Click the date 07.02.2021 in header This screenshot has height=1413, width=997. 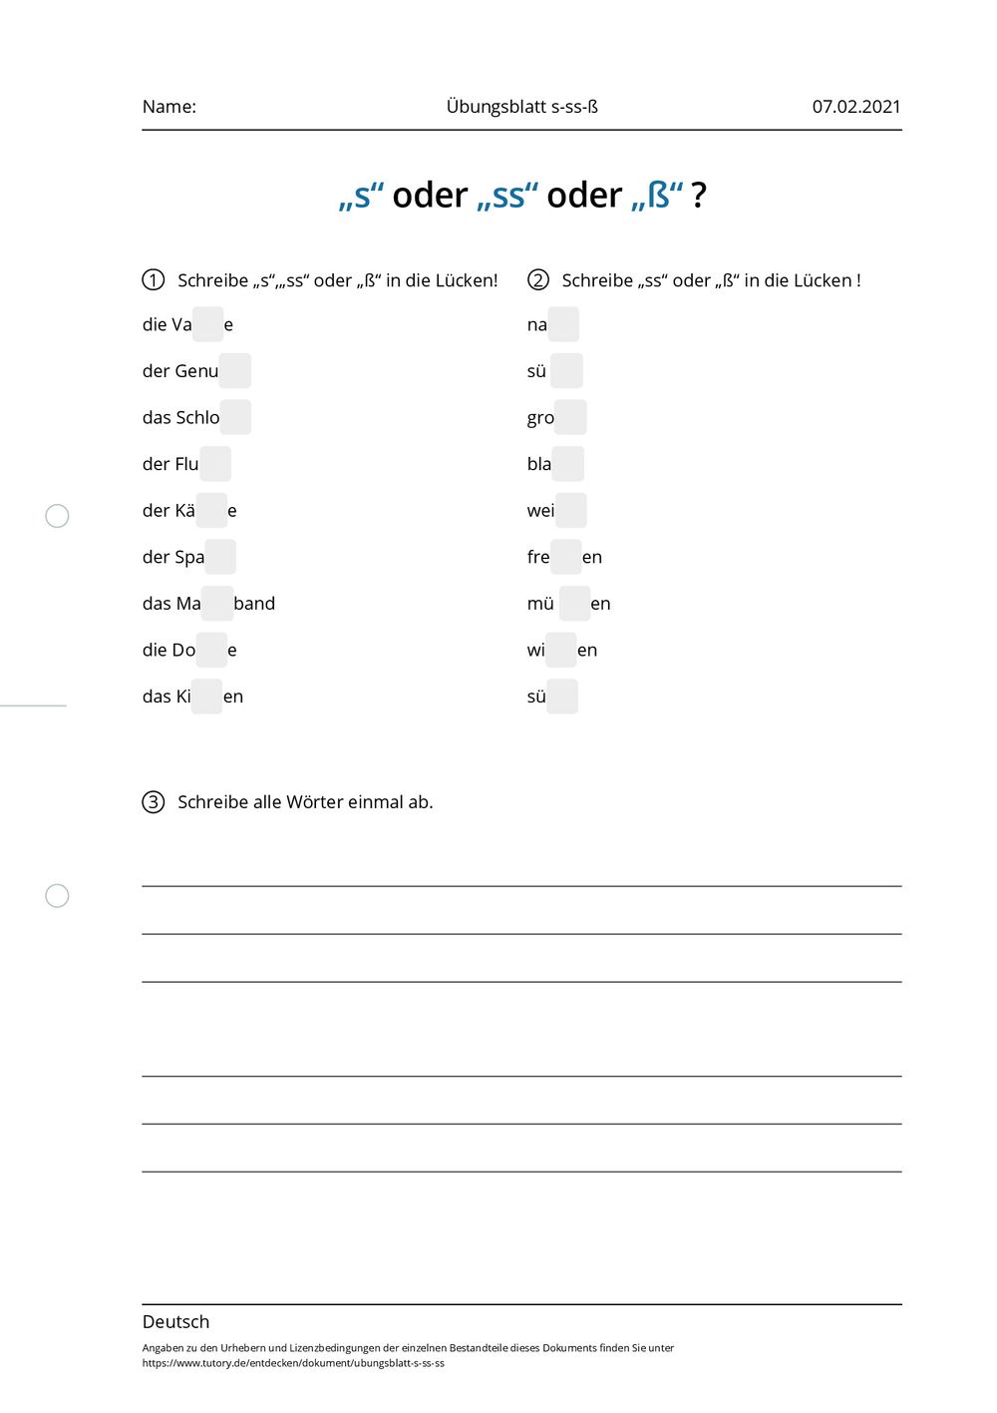point(855,107)
